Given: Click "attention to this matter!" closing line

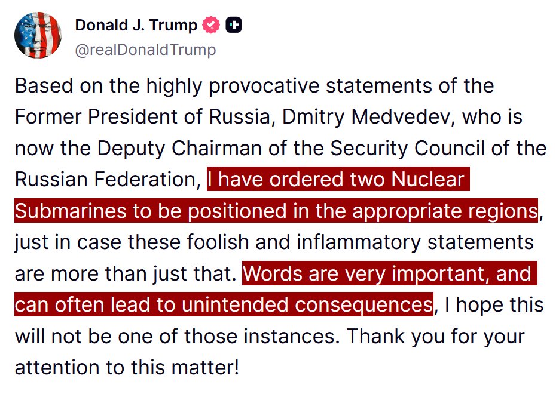Looking at the screenshot, I should coord(126,367).
